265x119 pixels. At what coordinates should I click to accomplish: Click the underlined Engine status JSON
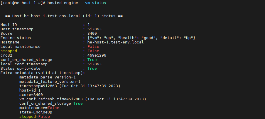141,38
